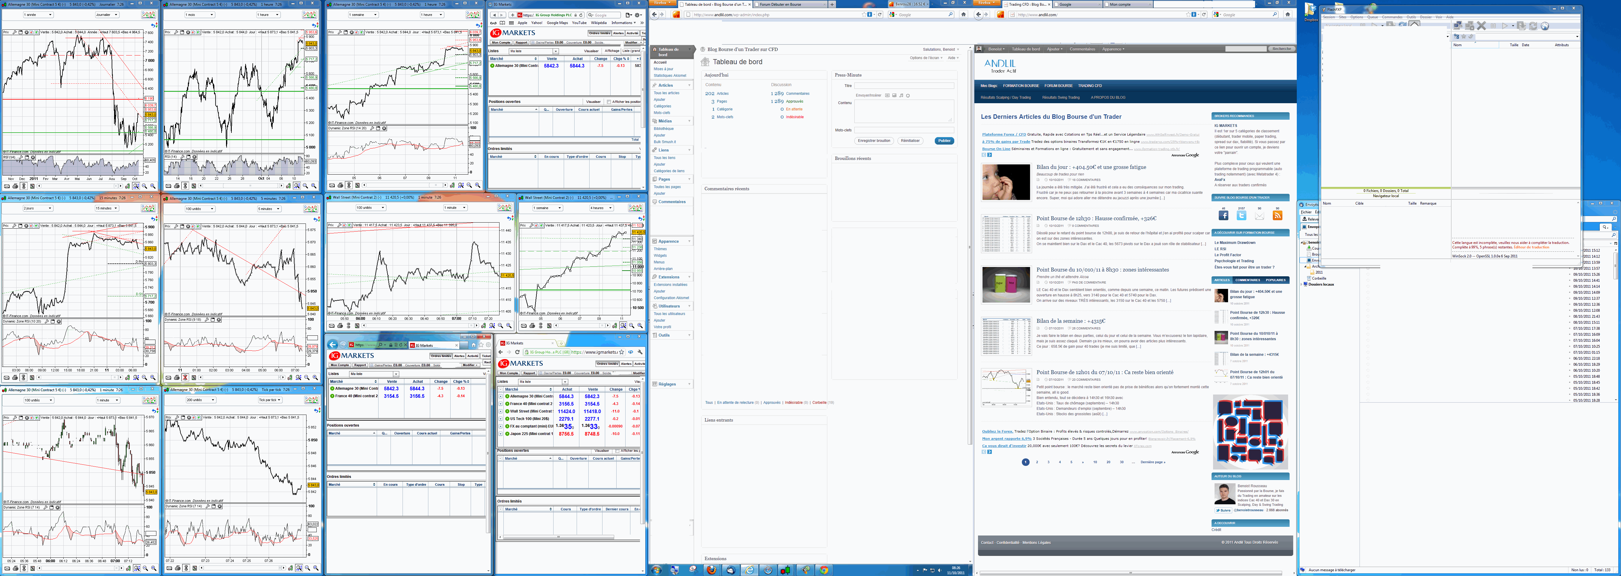
Task: Click baby photo thumbnail of 'Bilan du jour' article
Action: [x=1006, y=182]
